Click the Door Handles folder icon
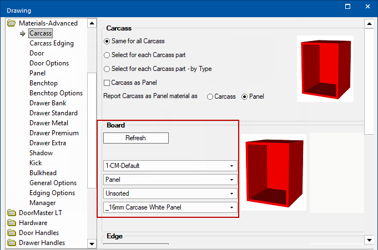 11,233
